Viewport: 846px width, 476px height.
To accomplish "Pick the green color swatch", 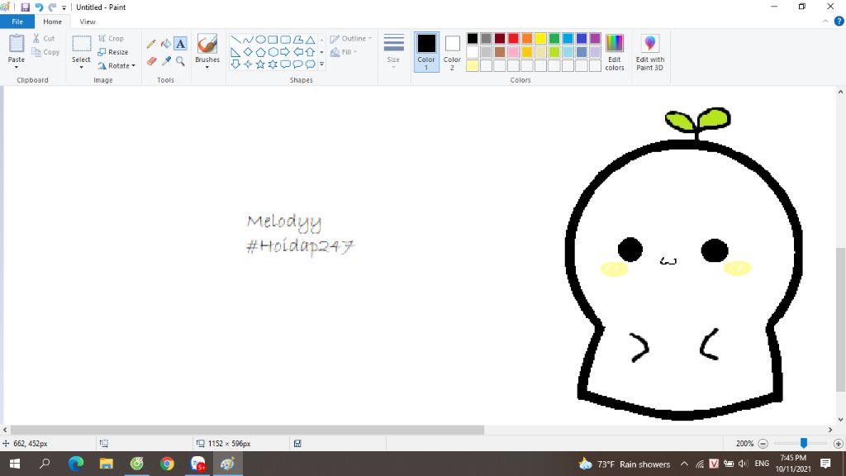I will click(554, 38).
